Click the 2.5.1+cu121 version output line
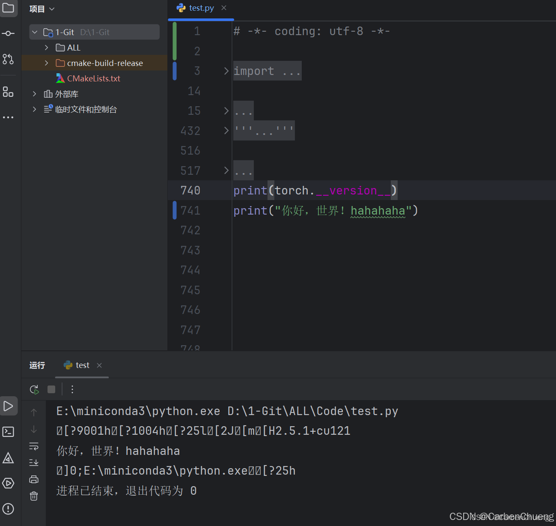This screenshot has height=526, width=556. 203,431
